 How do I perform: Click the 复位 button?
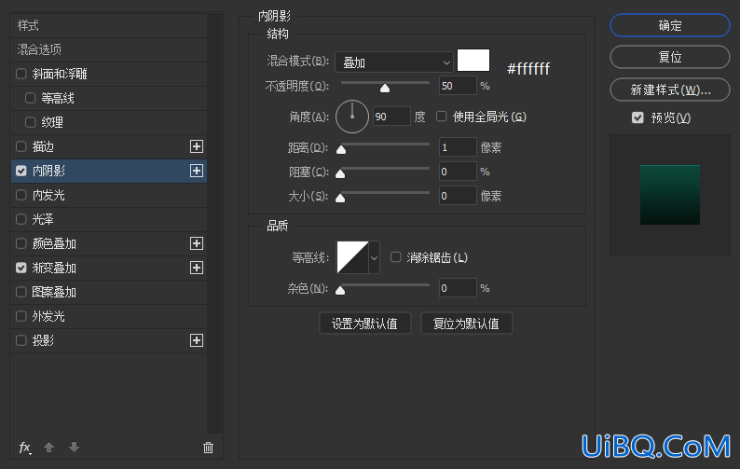[670, 57]
